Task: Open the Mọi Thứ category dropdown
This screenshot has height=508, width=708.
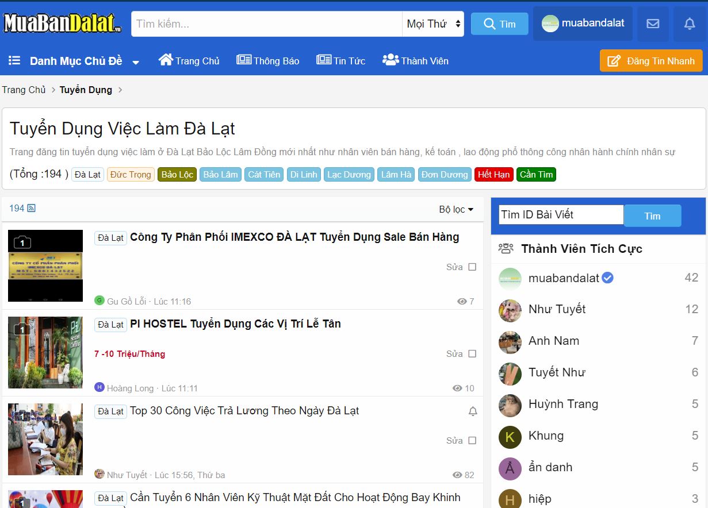Action: (x=433, y=24)
